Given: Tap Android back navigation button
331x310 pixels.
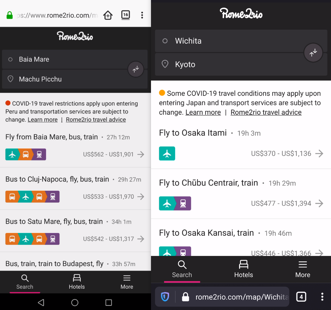Looking at the screenshot, I should tap(41, 302).
